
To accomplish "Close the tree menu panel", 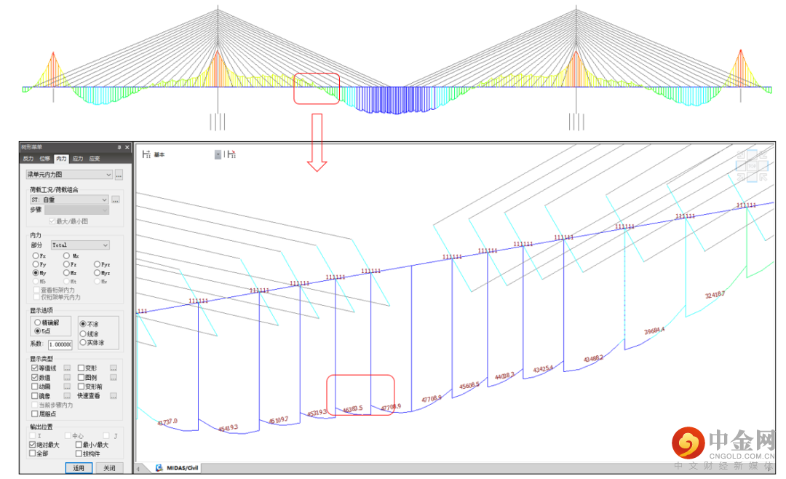I will coord(127,147).
